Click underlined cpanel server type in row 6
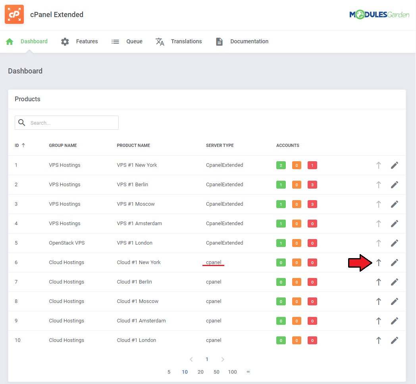 pos(214,262)
